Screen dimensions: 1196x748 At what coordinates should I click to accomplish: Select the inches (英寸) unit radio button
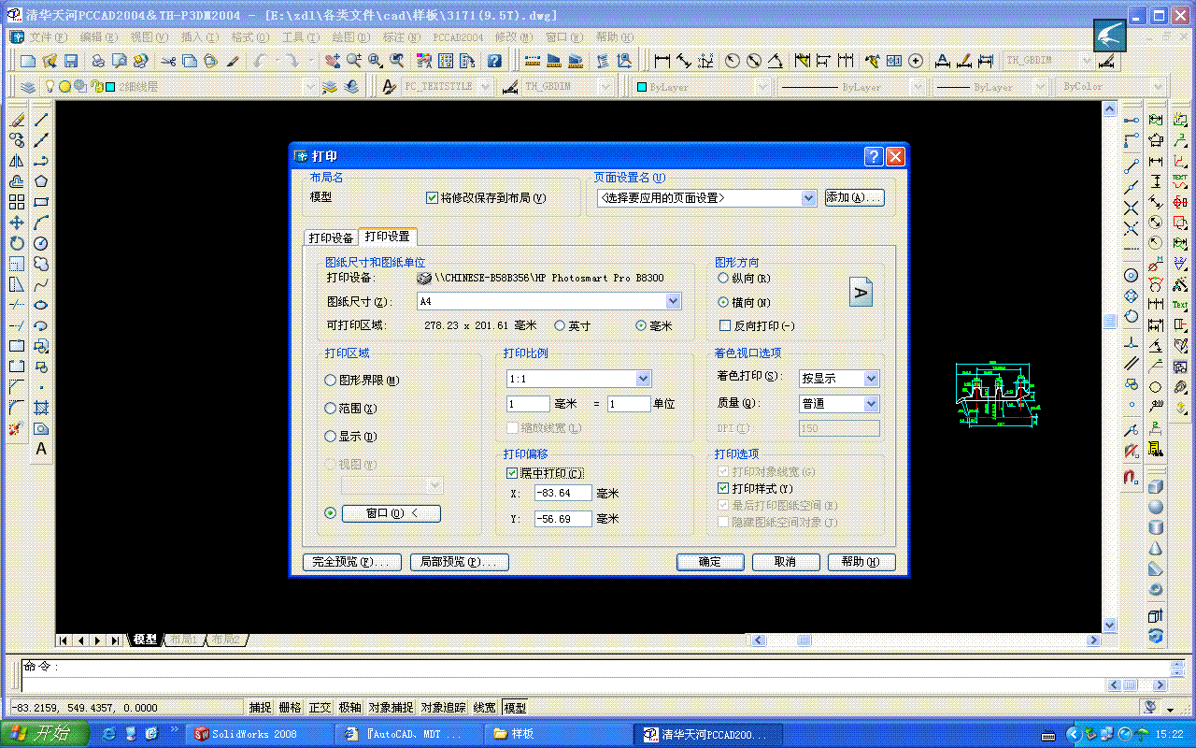(560, 325)
